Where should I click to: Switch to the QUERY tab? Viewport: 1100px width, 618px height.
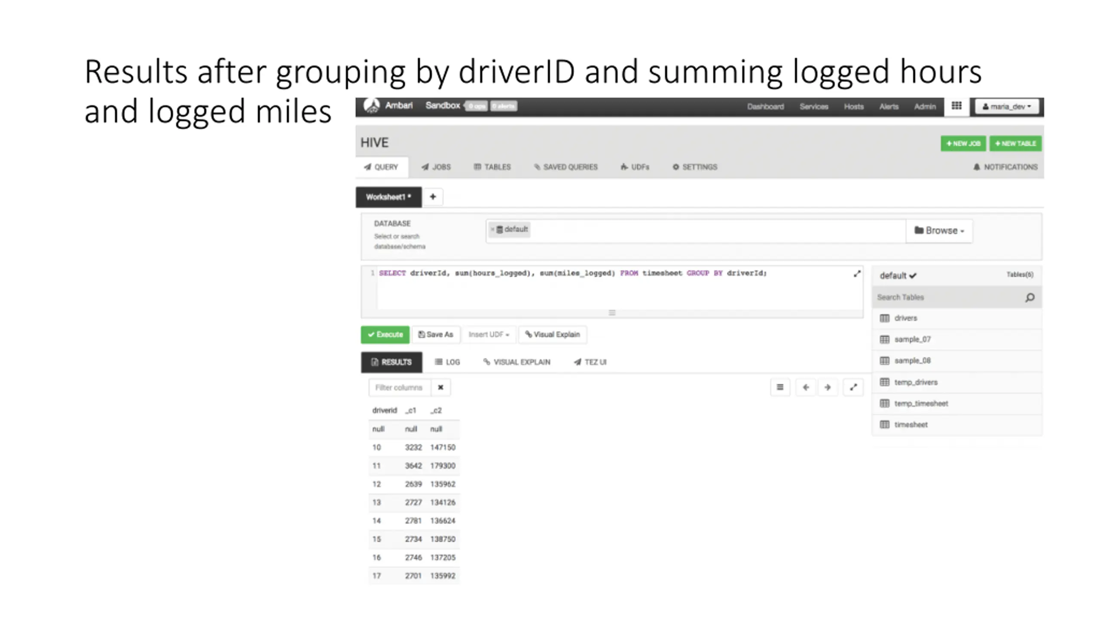pyautogui.click(x=381, y=167)
